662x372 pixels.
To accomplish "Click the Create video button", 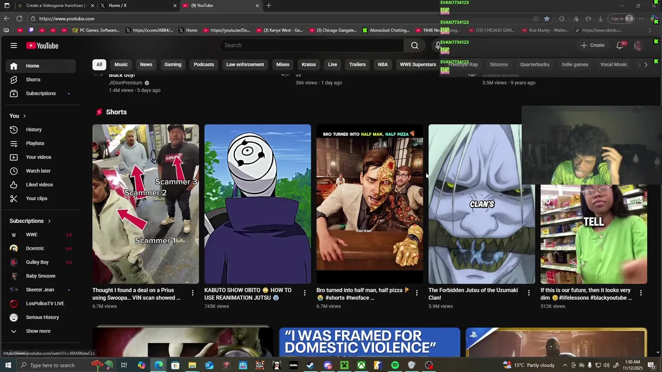I will click(592, 45).
